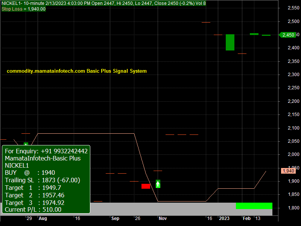Click the green buy arrow near Nov
Screen dimensions: 301x226
pyautogui.click(x=158, y=184)
